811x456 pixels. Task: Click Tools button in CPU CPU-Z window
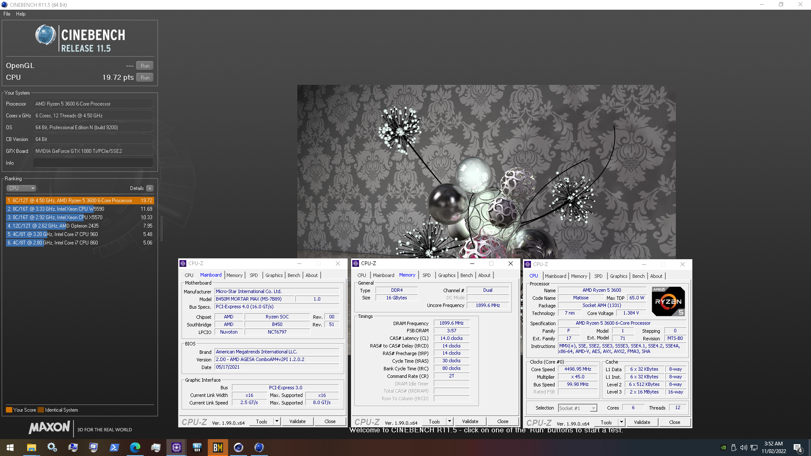606,422
